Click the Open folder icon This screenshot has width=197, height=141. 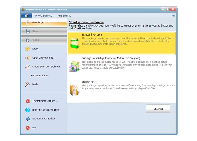point(28,49)
